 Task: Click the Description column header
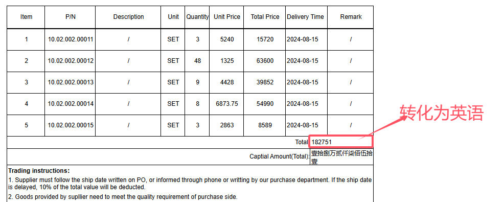tap(128, 17)
